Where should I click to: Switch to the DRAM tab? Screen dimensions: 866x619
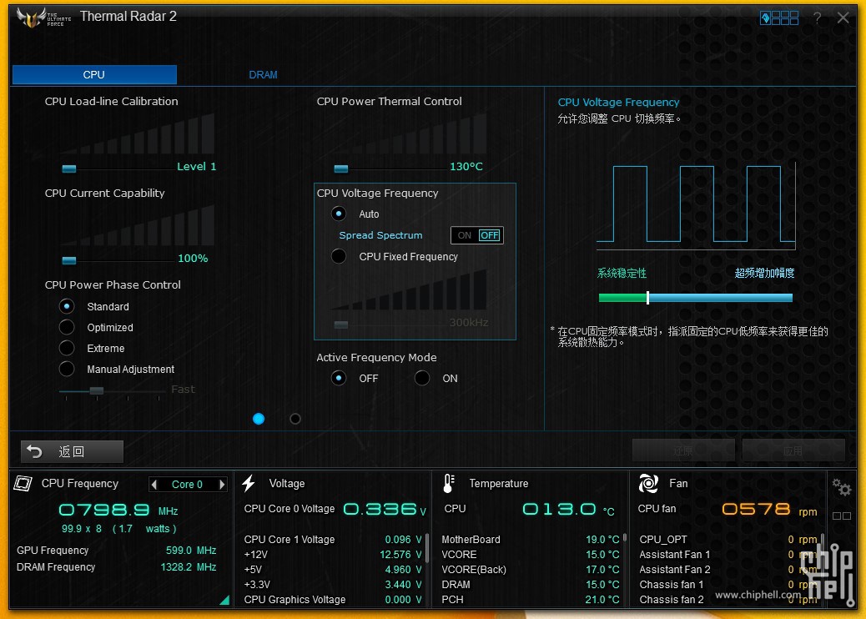[x=263, y=74]
